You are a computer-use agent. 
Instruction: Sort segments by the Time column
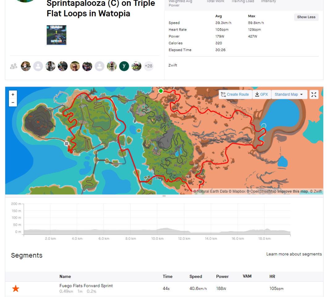[167, 276]
